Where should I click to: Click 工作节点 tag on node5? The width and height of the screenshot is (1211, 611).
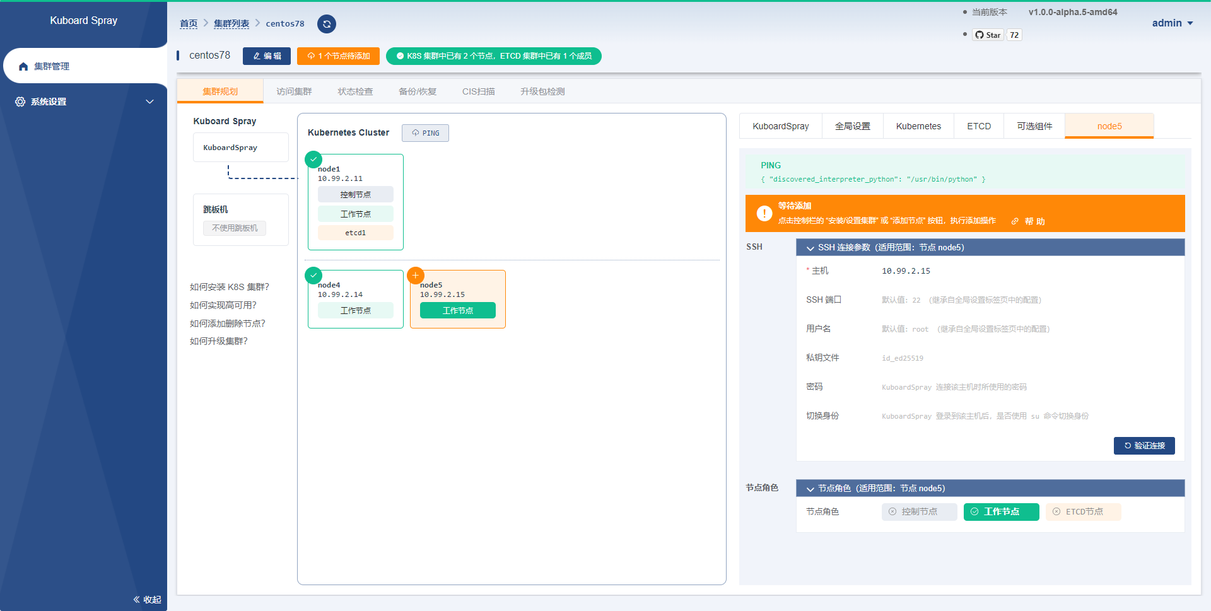458,311
